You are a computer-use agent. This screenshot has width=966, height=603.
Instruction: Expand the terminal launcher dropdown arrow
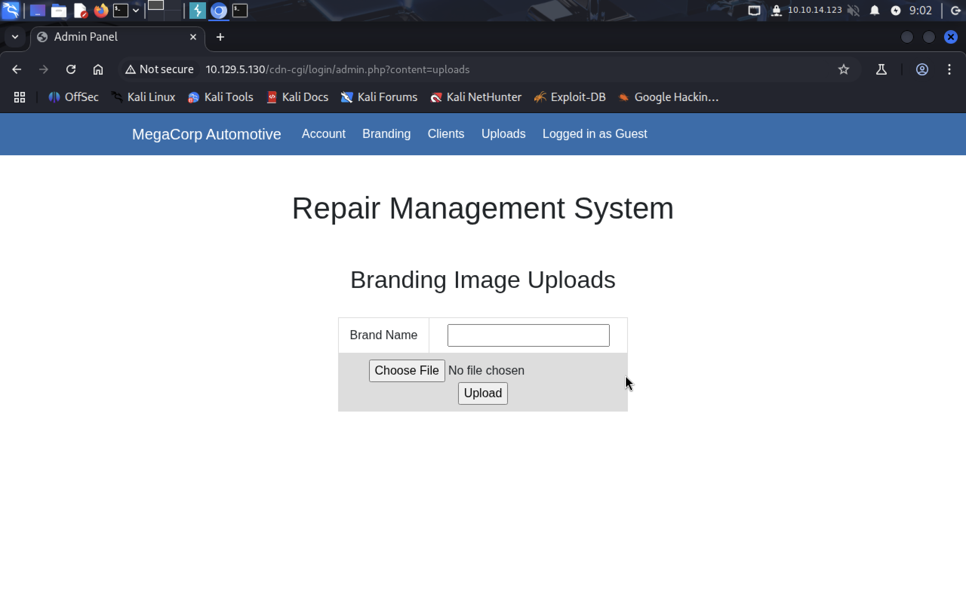click(x=136, y=11)
